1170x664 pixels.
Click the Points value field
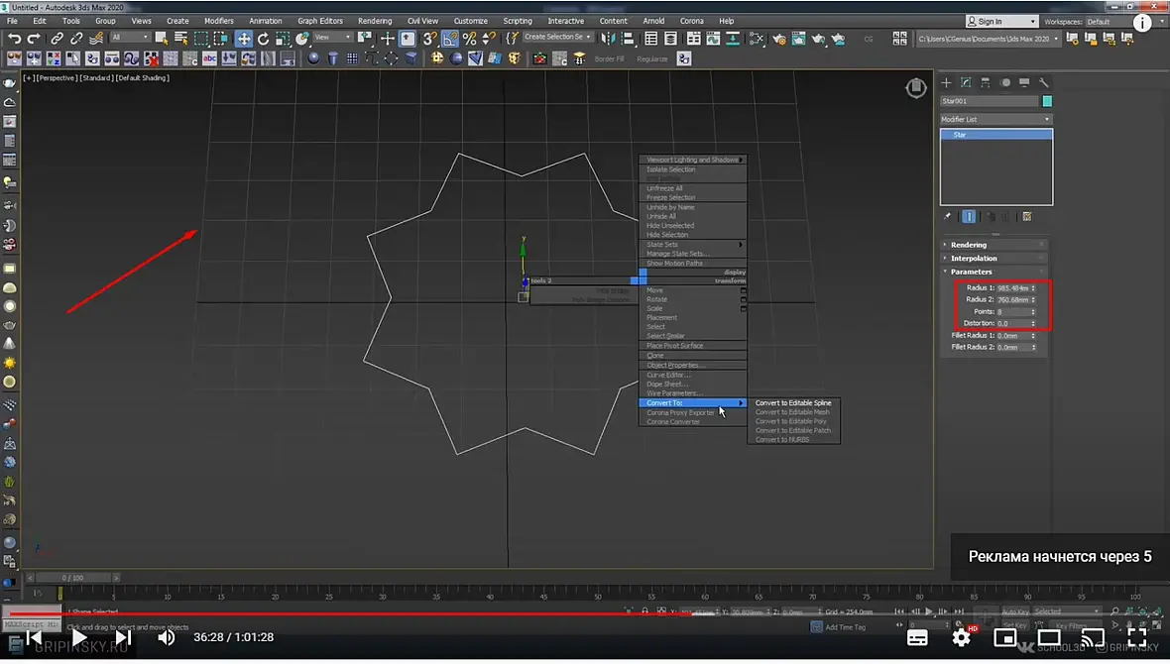[x=1011, y=311]
